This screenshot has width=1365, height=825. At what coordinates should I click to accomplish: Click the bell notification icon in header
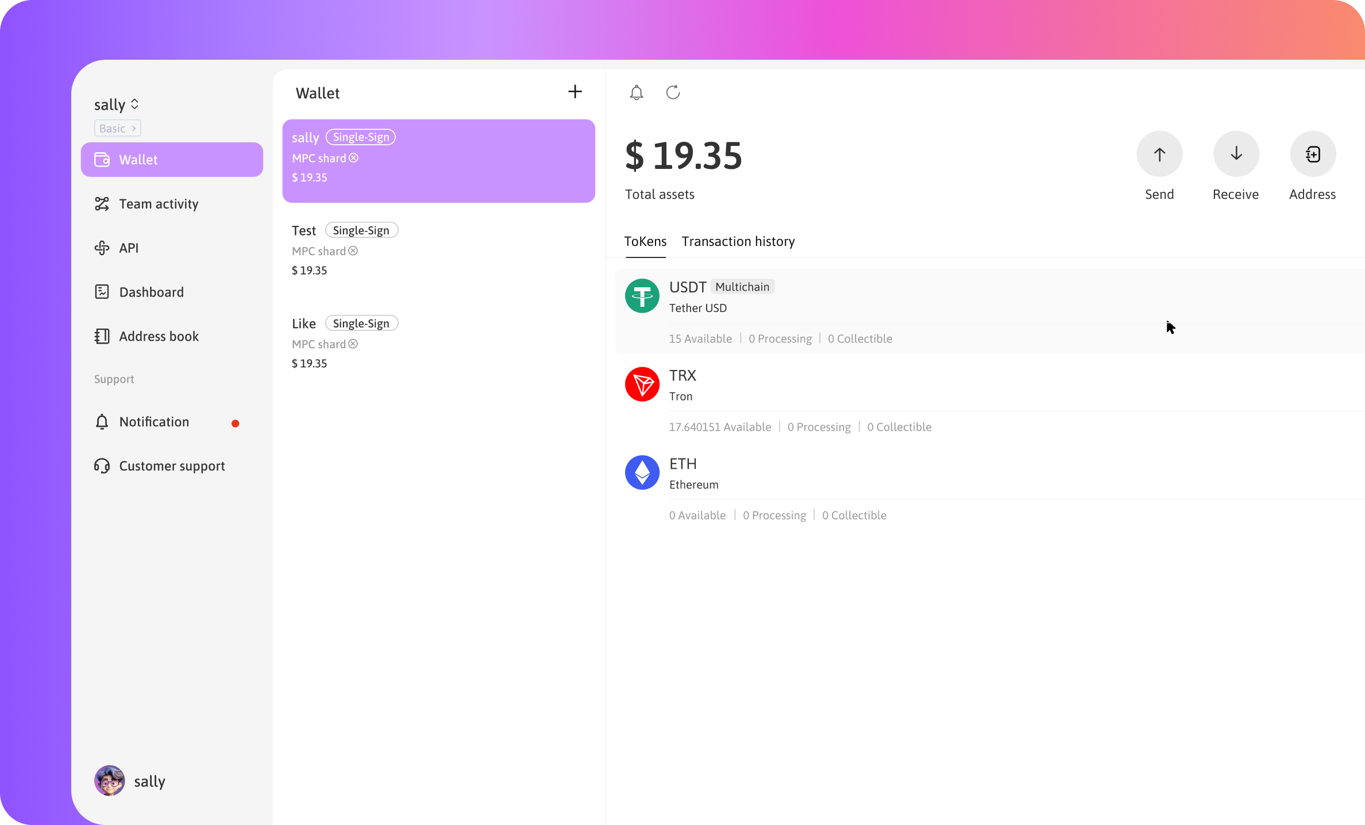(636, 92)
